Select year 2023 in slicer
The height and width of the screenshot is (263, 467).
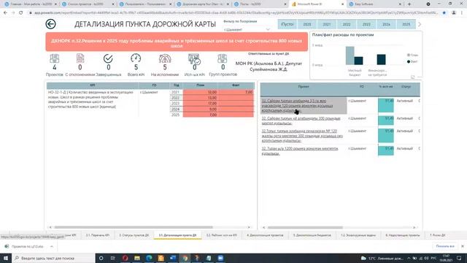click(366, 24)
